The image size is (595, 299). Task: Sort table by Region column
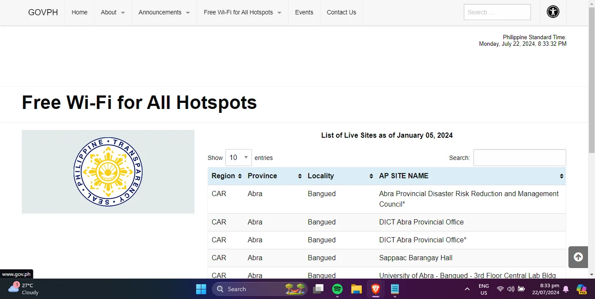point(227,176)
